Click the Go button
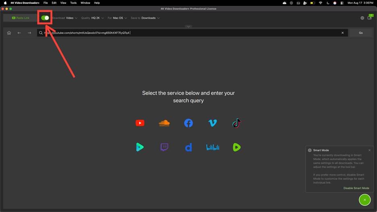This screenshot has height=212, width=377. coord(360,33)
